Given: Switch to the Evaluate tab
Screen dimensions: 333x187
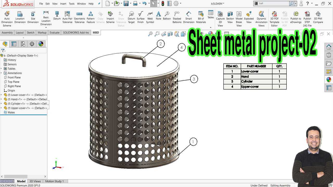Looking at the screenshot, I should 55,32.
